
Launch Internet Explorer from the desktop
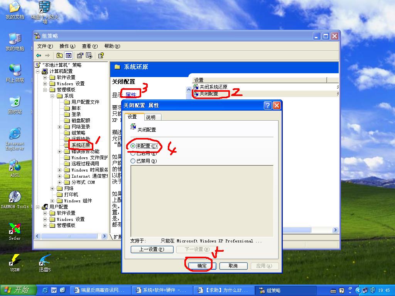tap(15, 139)
